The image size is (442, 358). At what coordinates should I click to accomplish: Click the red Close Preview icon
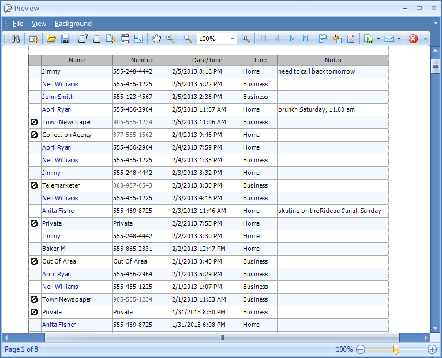[x=413, y=39]
